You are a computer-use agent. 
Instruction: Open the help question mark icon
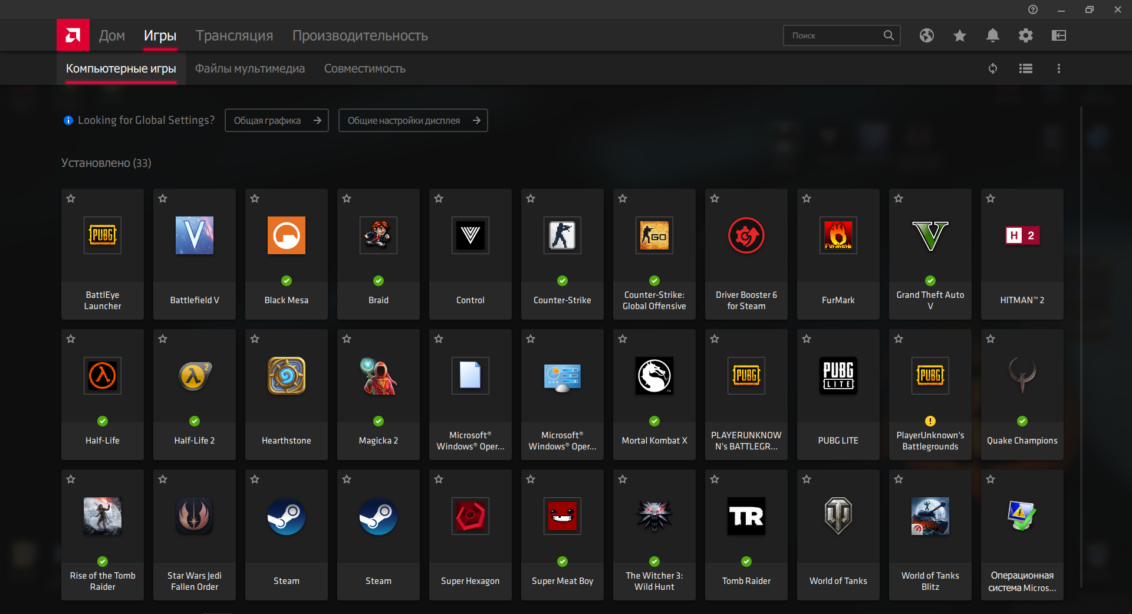(1033, 9)
